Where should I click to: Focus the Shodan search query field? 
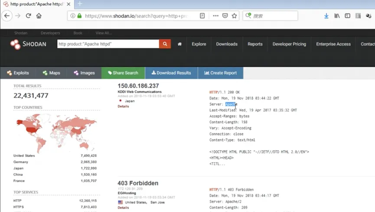click(108, 44)
